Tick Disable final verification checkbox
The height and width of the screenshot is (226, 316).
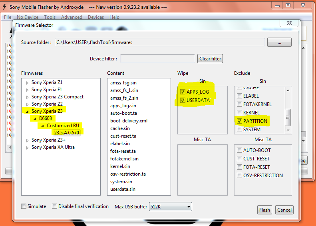[54, 206]
